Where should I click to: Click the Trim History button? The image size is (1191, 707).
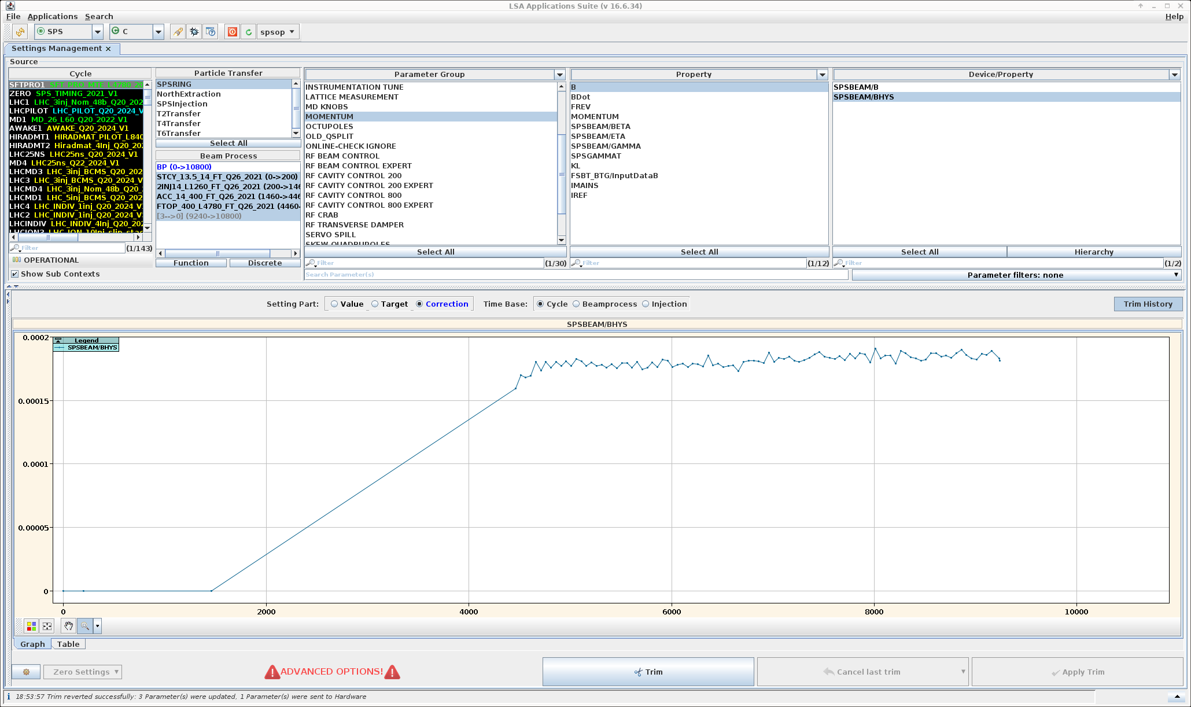point(1148,304)
